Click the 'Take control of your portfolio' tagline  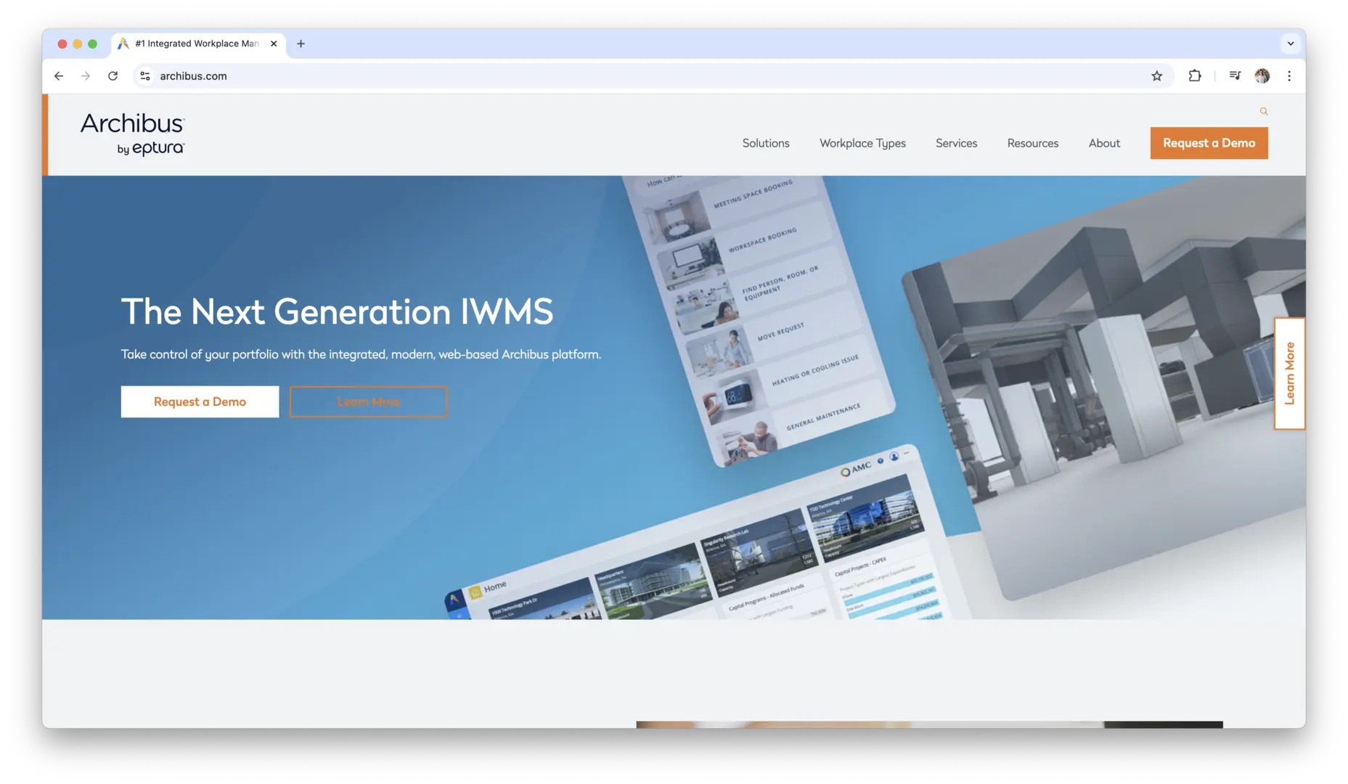tap(361, 354)
